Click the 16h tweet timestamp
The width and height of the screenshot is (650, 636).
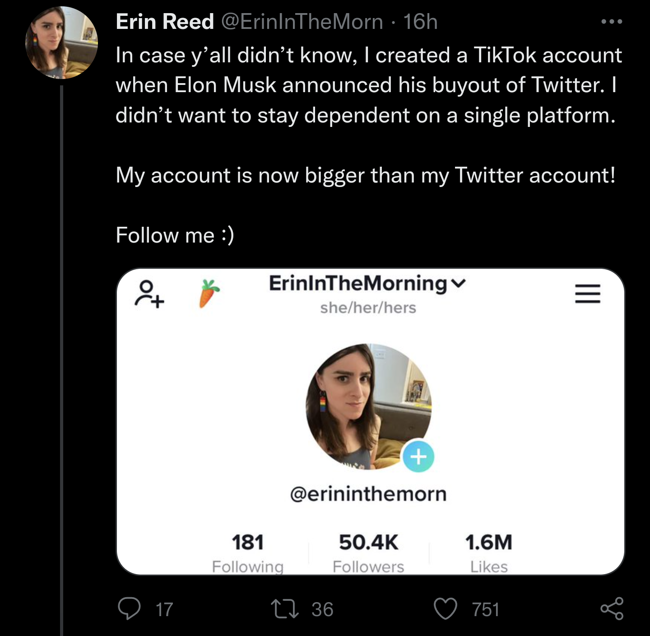[x=420, y=21]
